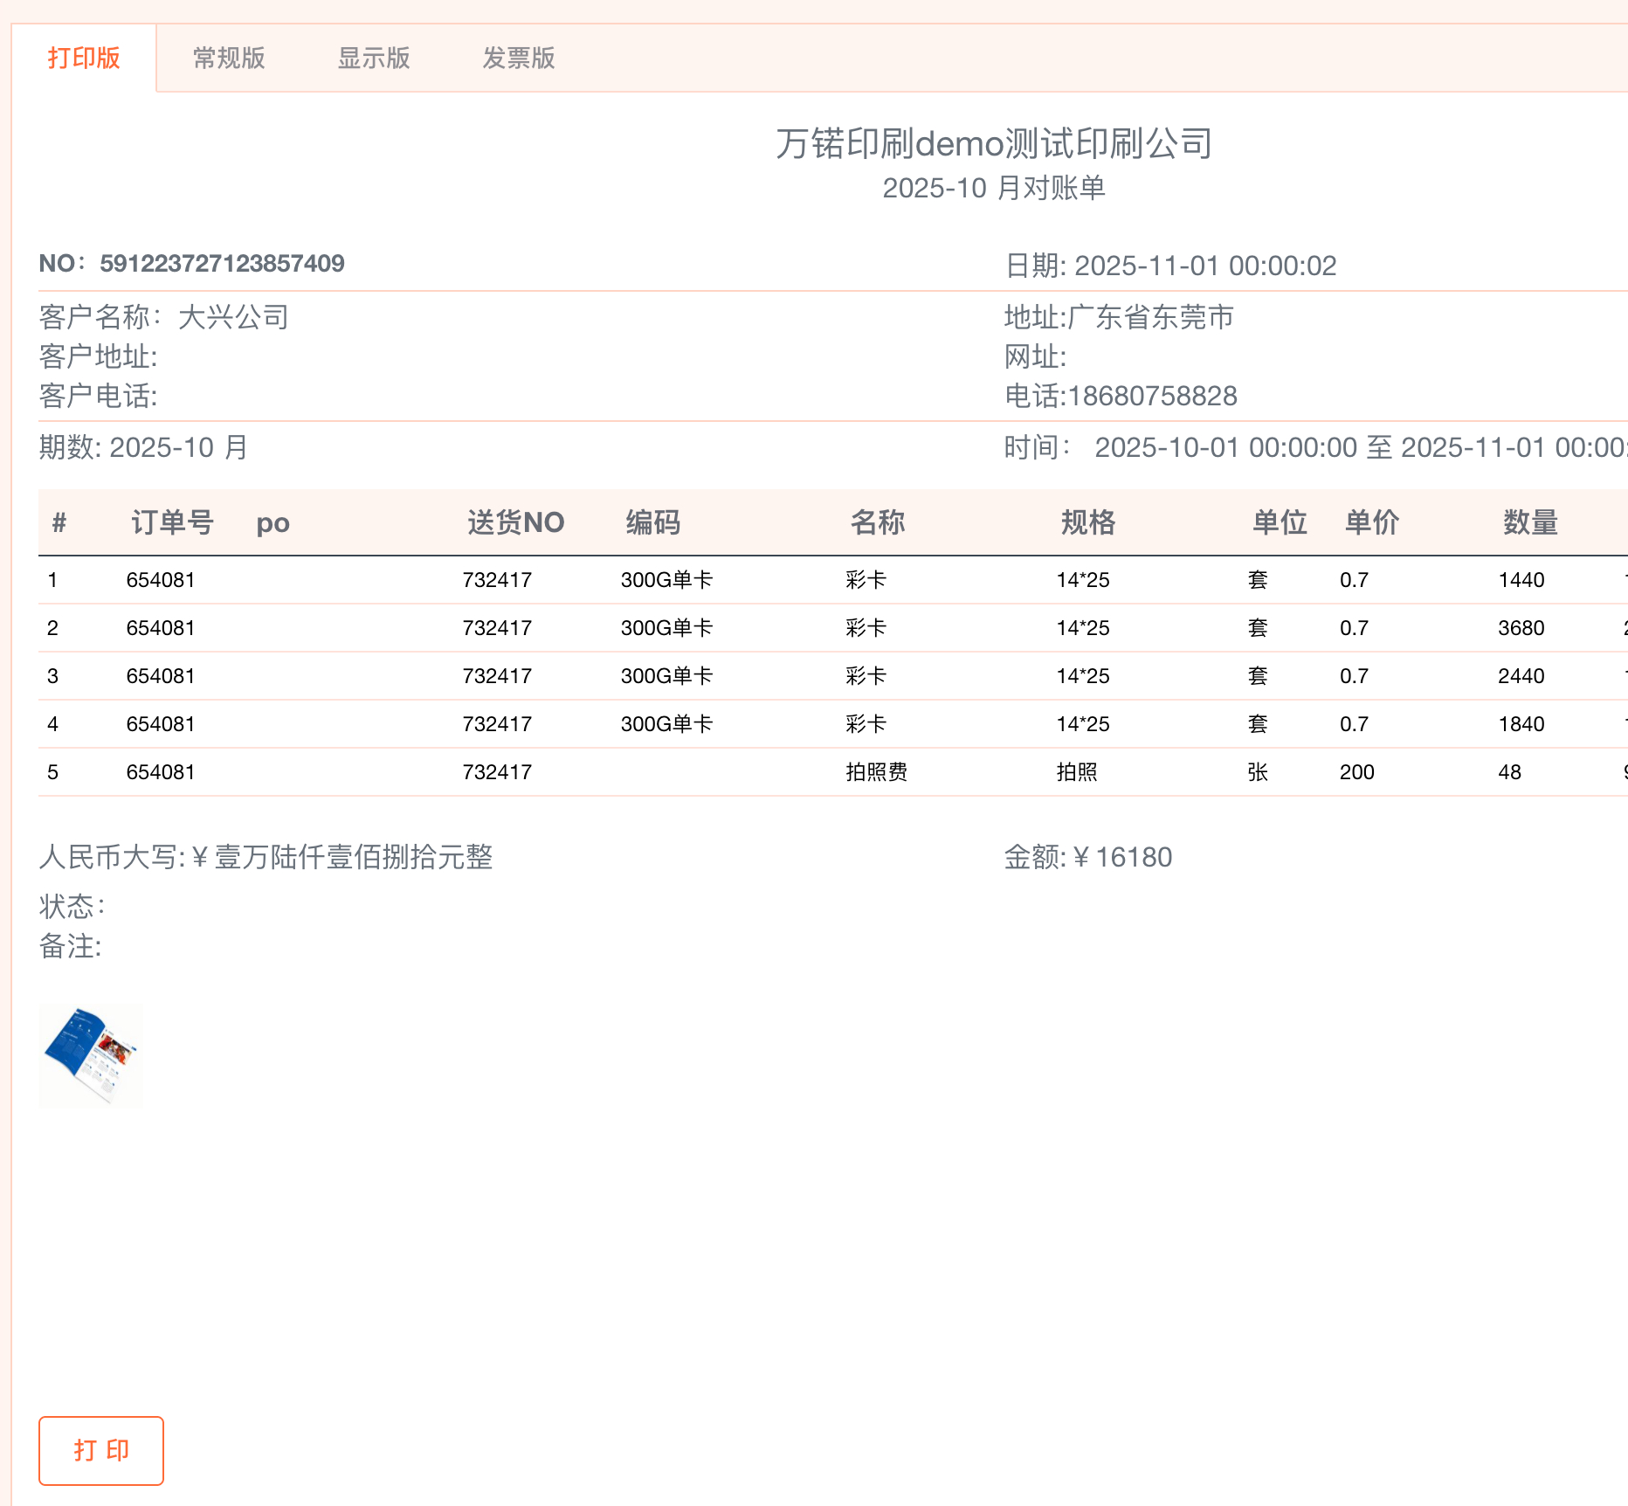1628x1506 pixels.
Task: Click the customer name 大兴公司
Action: [233, 318]
